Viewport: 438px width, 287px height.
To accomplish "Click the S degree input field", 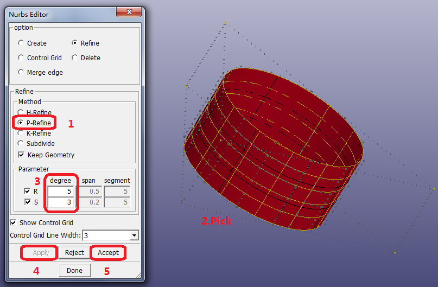I will pos(62,203).
